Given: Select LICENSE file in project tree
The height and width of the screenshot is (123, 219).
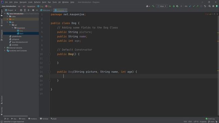Looking at the screenshot, I should click(x=14, y=45).
